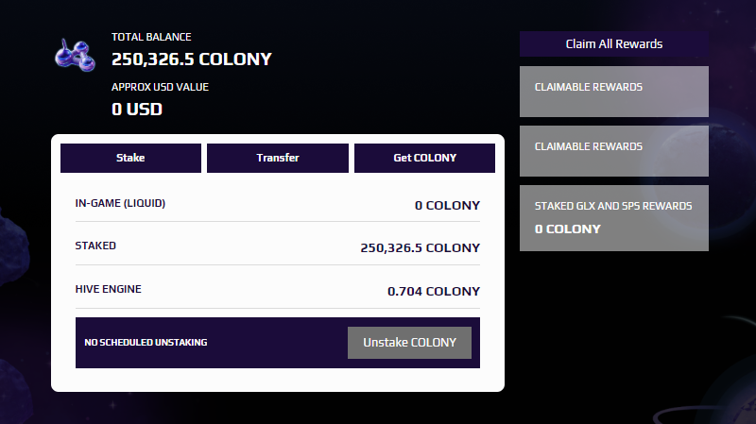Viewport: 756px width, 424px height.
Task: Click the 0 USD approximate value
Action: [x=137, y=110]
